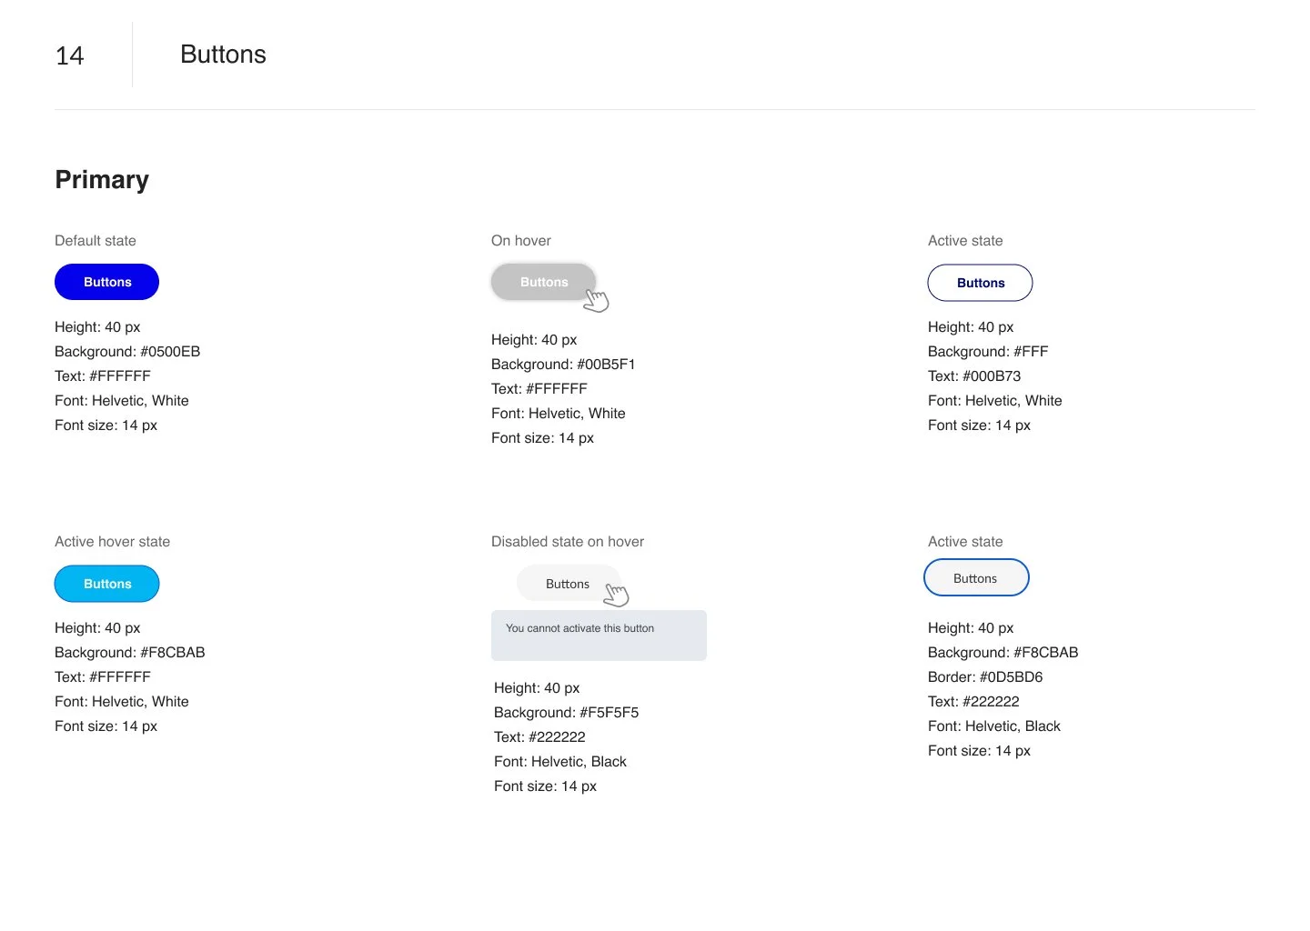
Task: Click the 'On hover' label
Action: (x=521, y=241)
